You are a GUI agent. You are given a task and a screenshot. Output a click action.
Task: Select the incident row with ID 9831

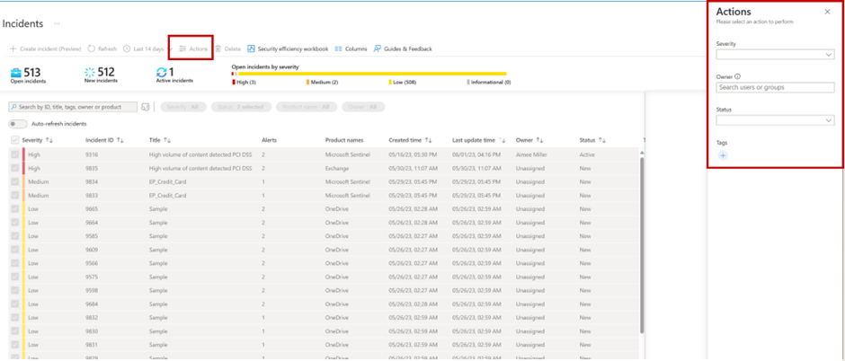coord(325,344)
